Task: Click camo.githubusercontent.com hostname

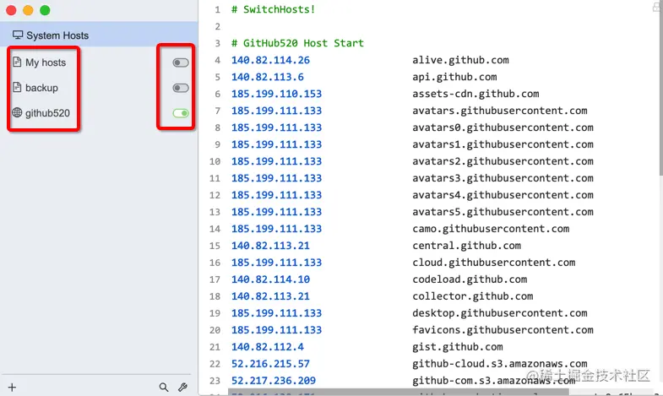Action: click(491, 229)
